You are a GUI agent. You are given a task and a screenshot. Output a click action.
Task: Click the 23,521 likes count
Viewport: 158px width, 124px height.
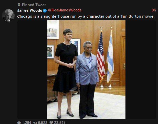(x=60, y=122)
